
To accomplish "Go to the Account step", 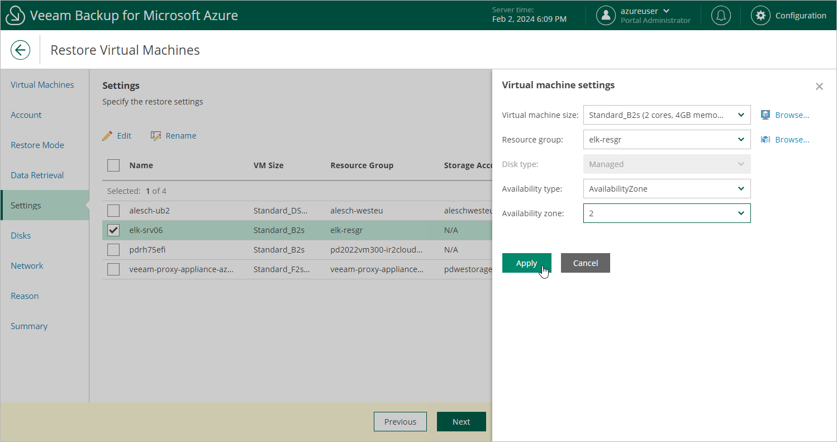I will pos(26,115).
